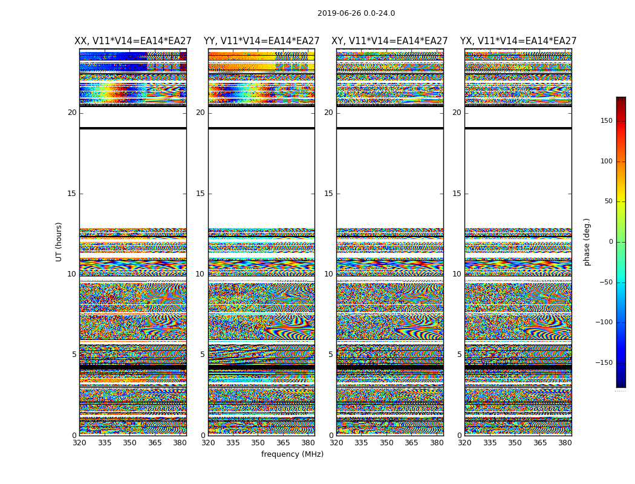Click the '350' frequency tick under YX panel
This screenshot has height=484, width=635.
click(515, 443)
